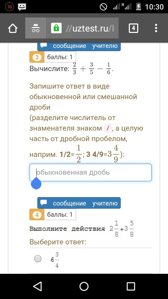Open the tab switcher showing 4
The width and height of the screenshot is (168, 299).
tap(133, 28)
